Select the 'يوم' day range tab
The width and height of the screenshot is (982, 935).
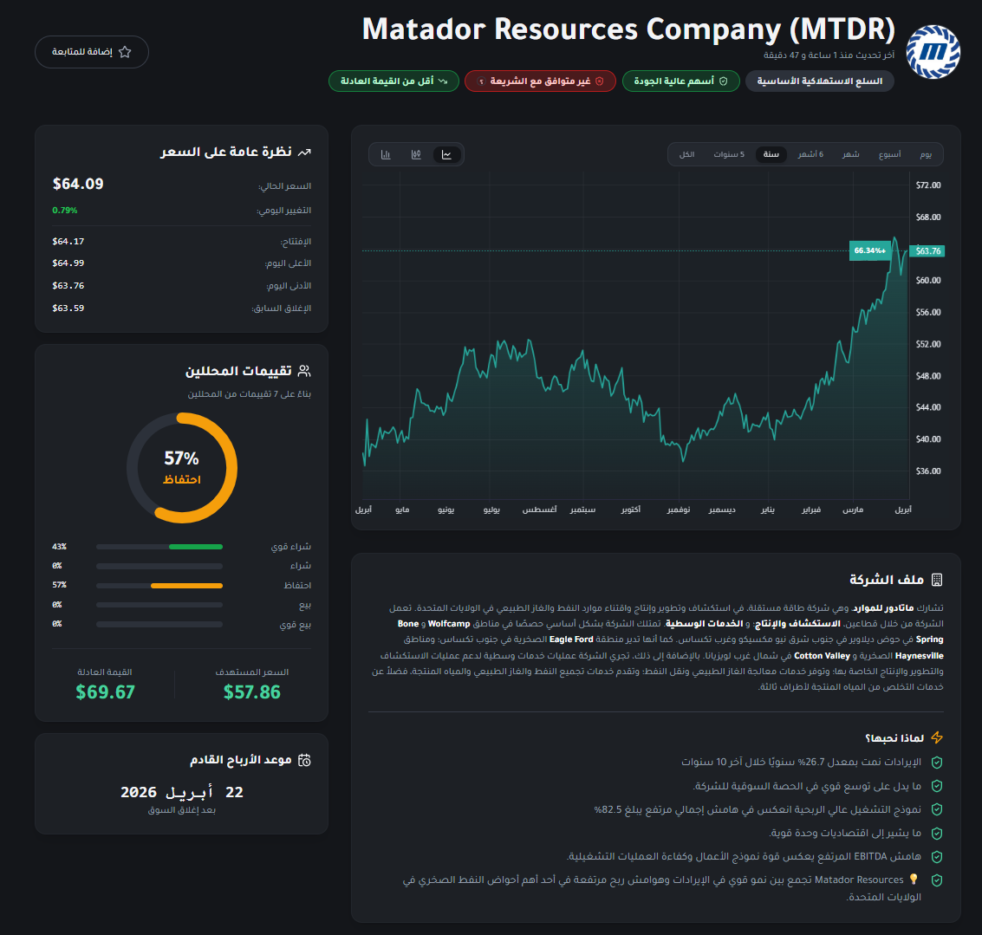(x=926, y=155)
